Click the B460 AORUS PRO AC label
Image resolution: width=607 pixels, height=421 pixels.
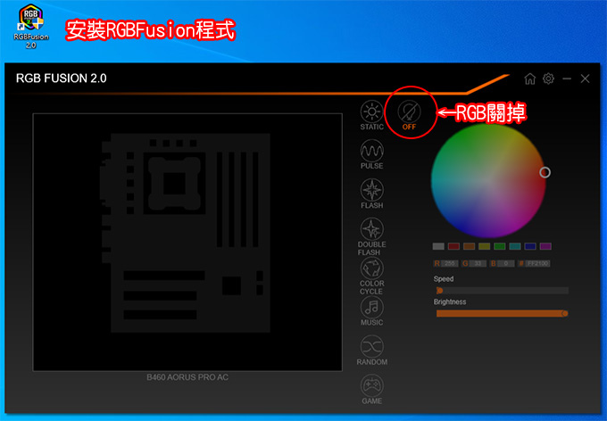coord(187,377)
